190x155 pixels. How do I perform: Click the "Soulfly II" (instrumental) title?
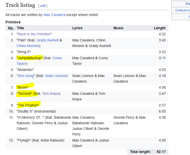click(x=36, y=111)
